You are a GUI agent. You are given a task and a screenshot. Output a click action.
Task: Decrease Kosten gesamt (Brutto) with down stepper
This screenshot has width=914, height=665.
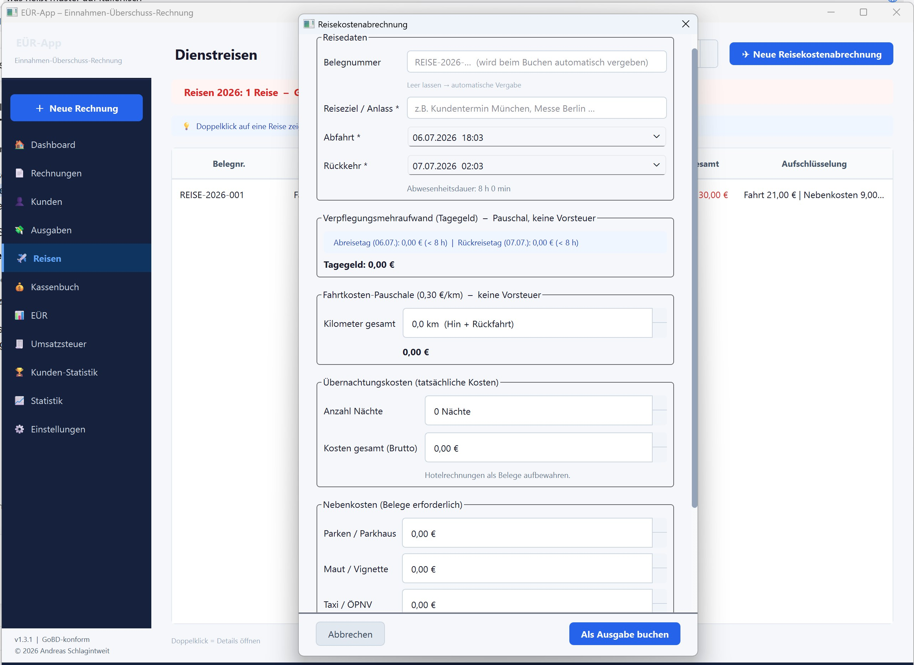659,454
